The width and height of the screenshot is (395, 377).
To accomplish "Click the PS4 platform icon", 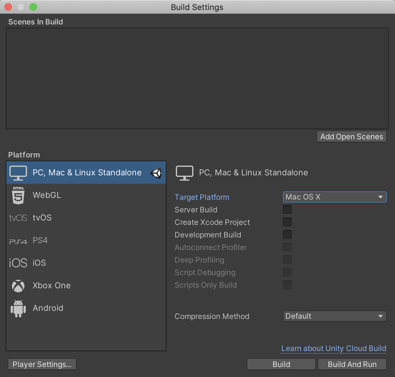I will (x=18, y=240).
